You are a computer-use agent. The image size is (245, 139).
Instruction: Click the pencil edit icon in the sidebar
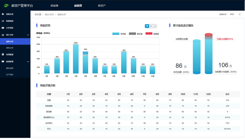tap(3, 21)
